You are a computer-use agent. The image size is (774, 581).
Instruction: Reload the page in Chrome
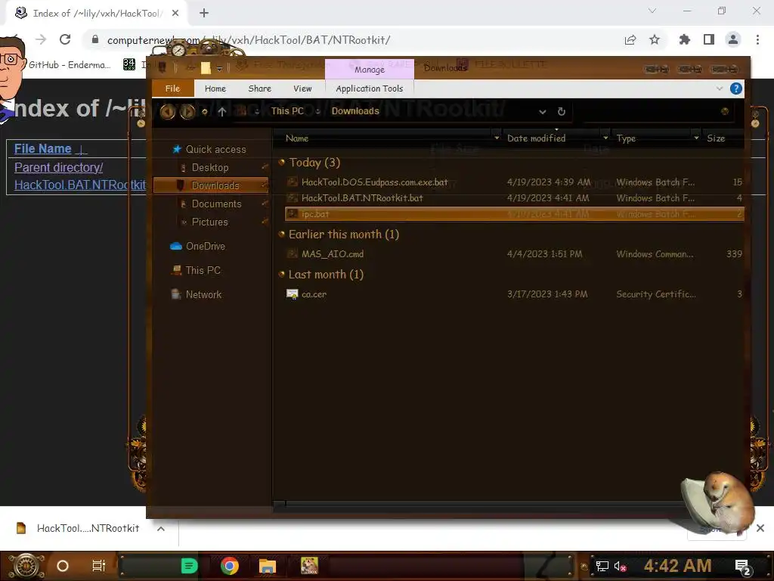coord(65,39)
